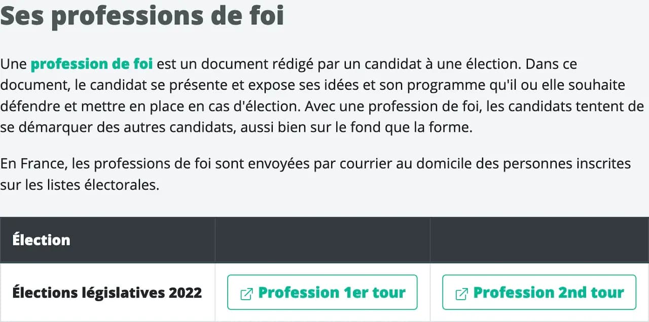This screenshot has width=649, height=322.
Task: Click the green teal link text in the paragraph
Action: coord(92,63)
